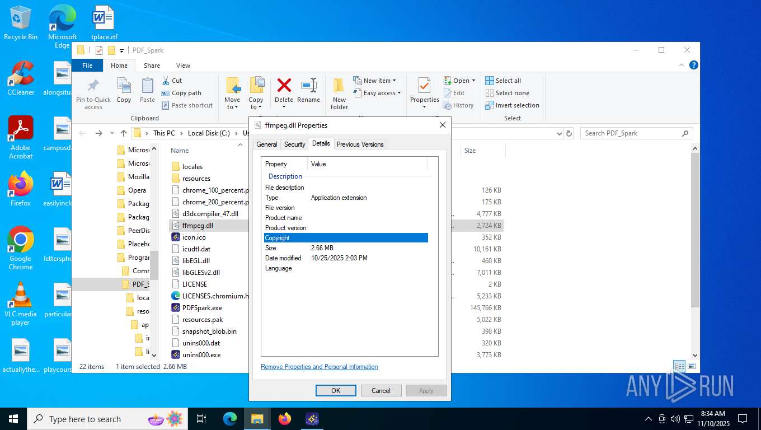Click the Up arrow navigation button
Viewport: 761px width, 430px height.
click(x=124, y=133)
